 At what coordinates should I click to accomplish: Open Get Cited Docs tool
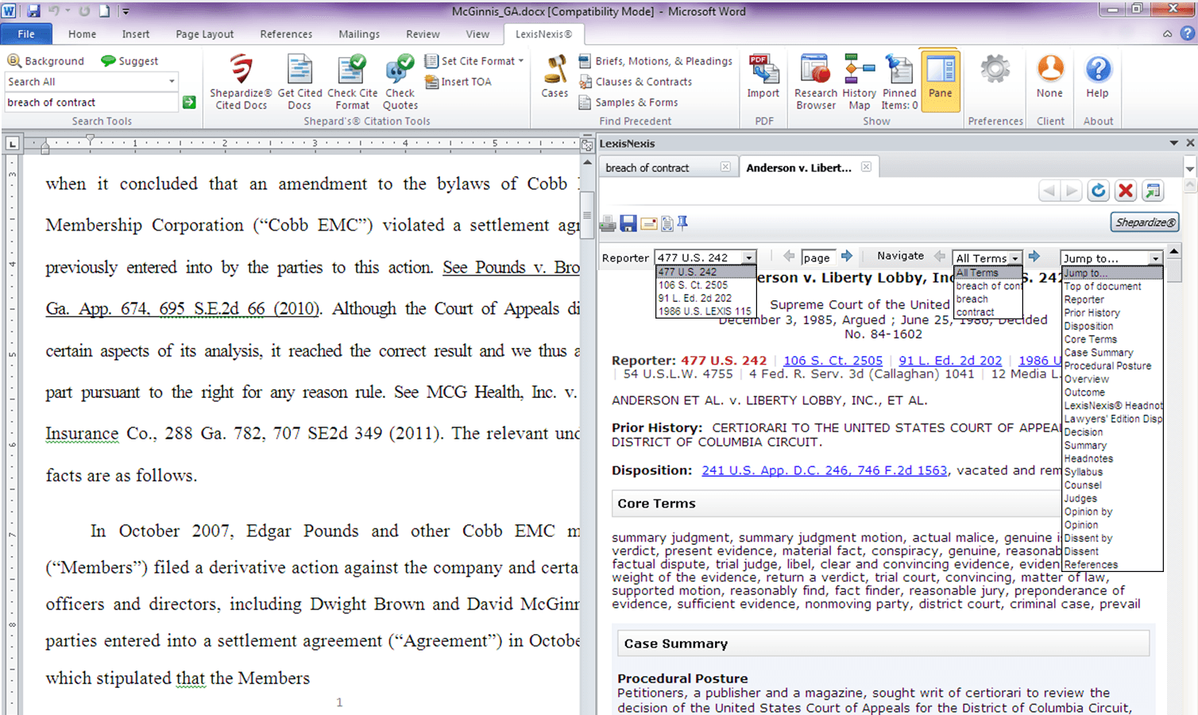(299, 71)
